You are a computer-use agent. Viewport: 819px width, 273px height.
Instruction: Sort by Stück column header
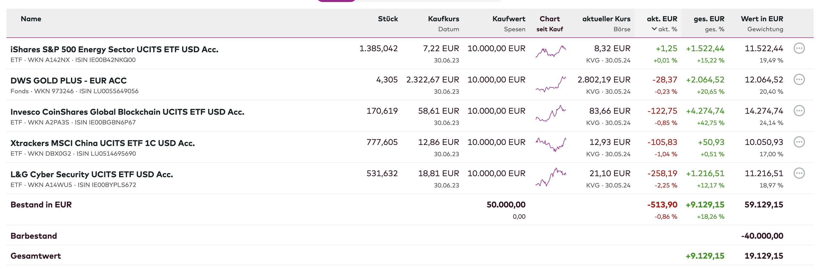(387, 19)
